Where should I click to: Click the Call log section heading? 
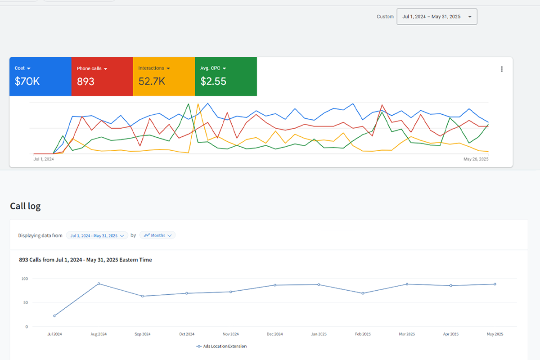click(x=26, y=206)
